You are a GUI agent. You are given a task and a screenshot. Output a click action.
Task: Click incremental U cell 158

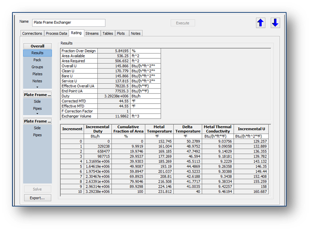point(251,187)
